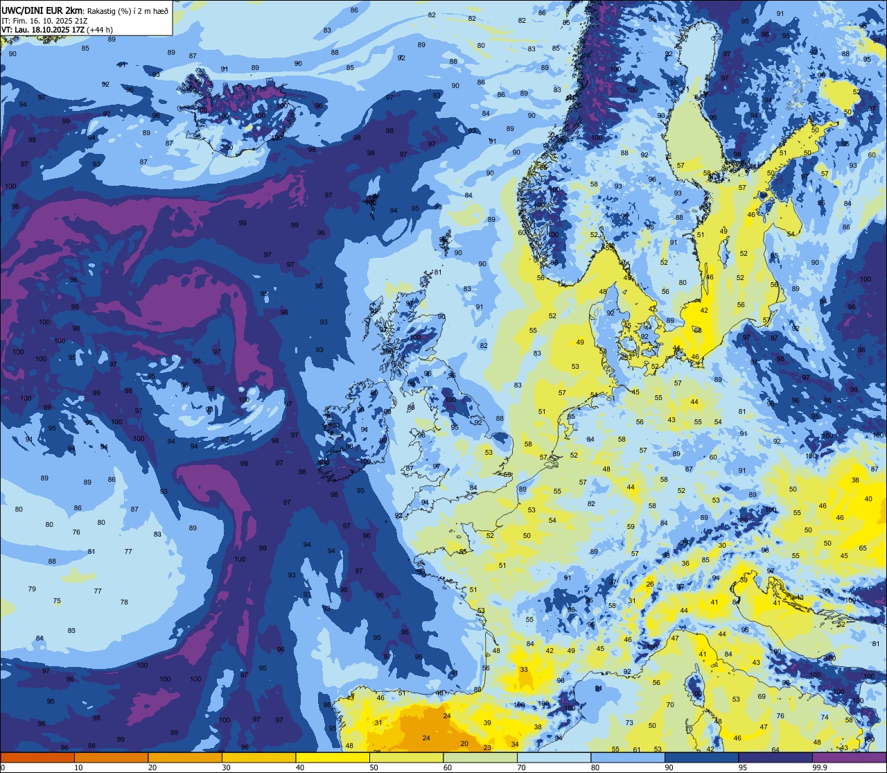Click the humidity value "68" in southern Sweden

tap(698, 330)
